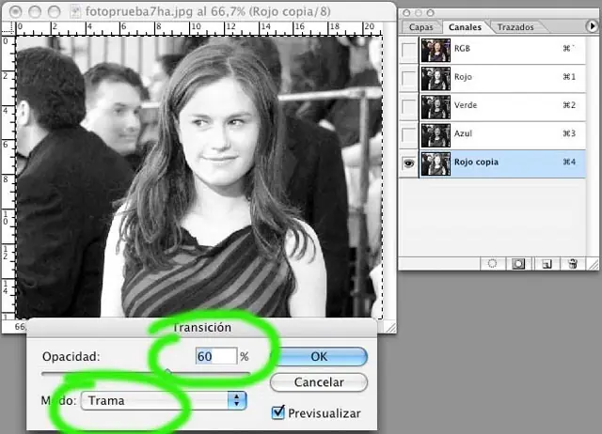602x434 pixels.
Task: Load channel as selection icon
Action: tap(492, 264)
